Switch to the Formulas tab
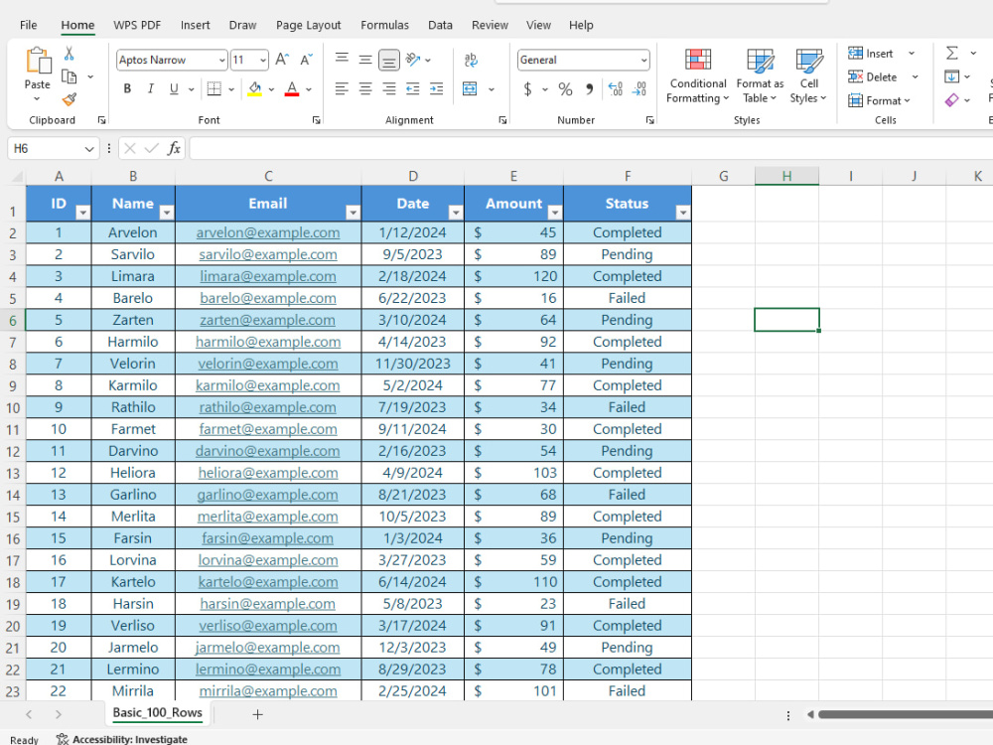The width and height of the screenshot is (993, 745). pyautogui.click(x=384, y=26)
